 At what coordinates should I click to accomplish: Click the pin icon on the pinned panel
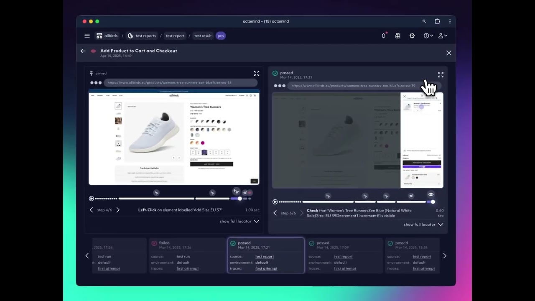(92, 73)
